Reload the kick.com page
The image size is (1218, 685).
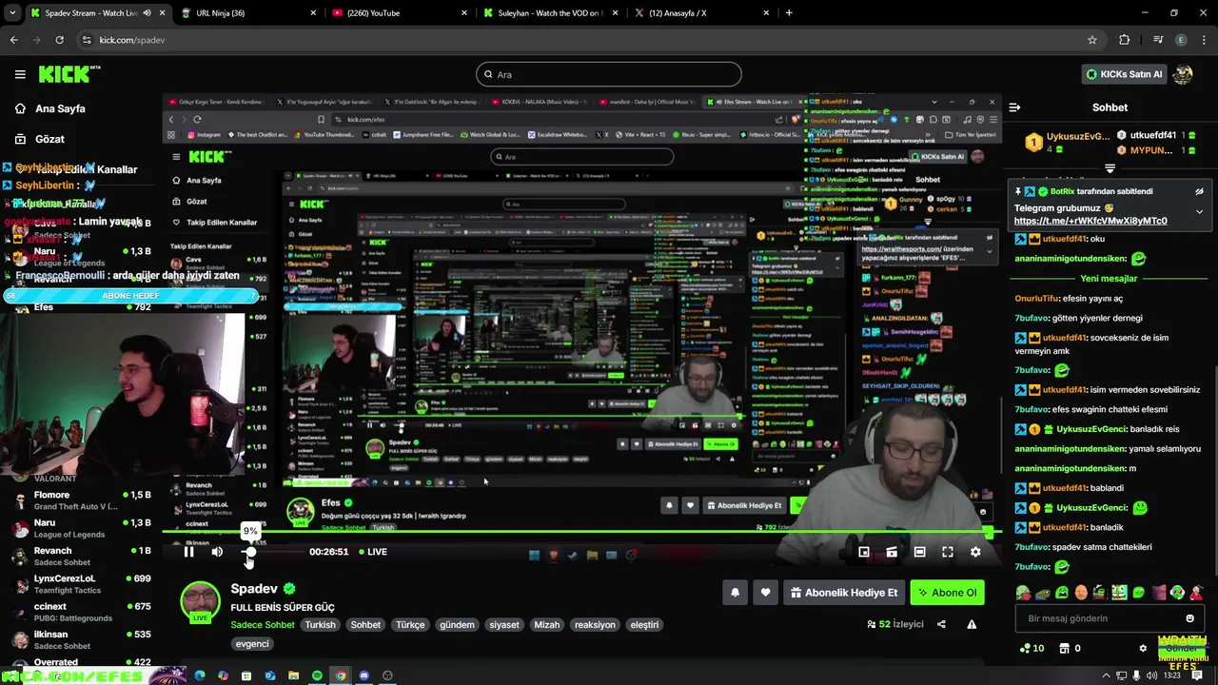(59, 40)
